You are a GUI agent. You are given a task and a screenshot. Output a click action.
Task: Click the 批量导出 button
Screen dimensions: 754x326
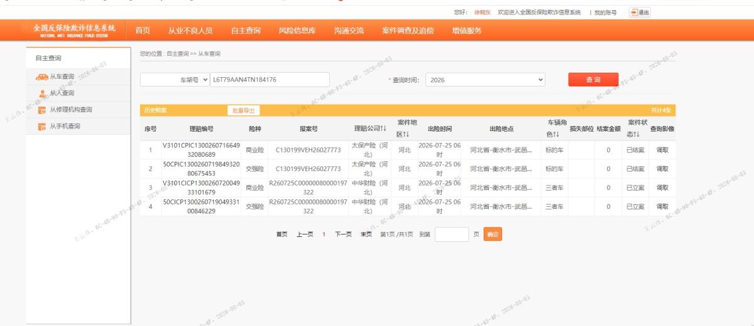243,110
